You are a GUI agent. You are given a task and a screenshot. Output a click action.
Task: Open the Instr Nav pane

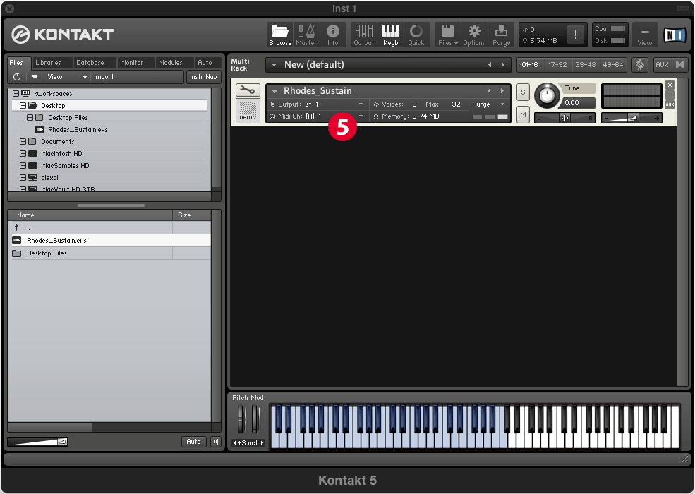[203, 77]
